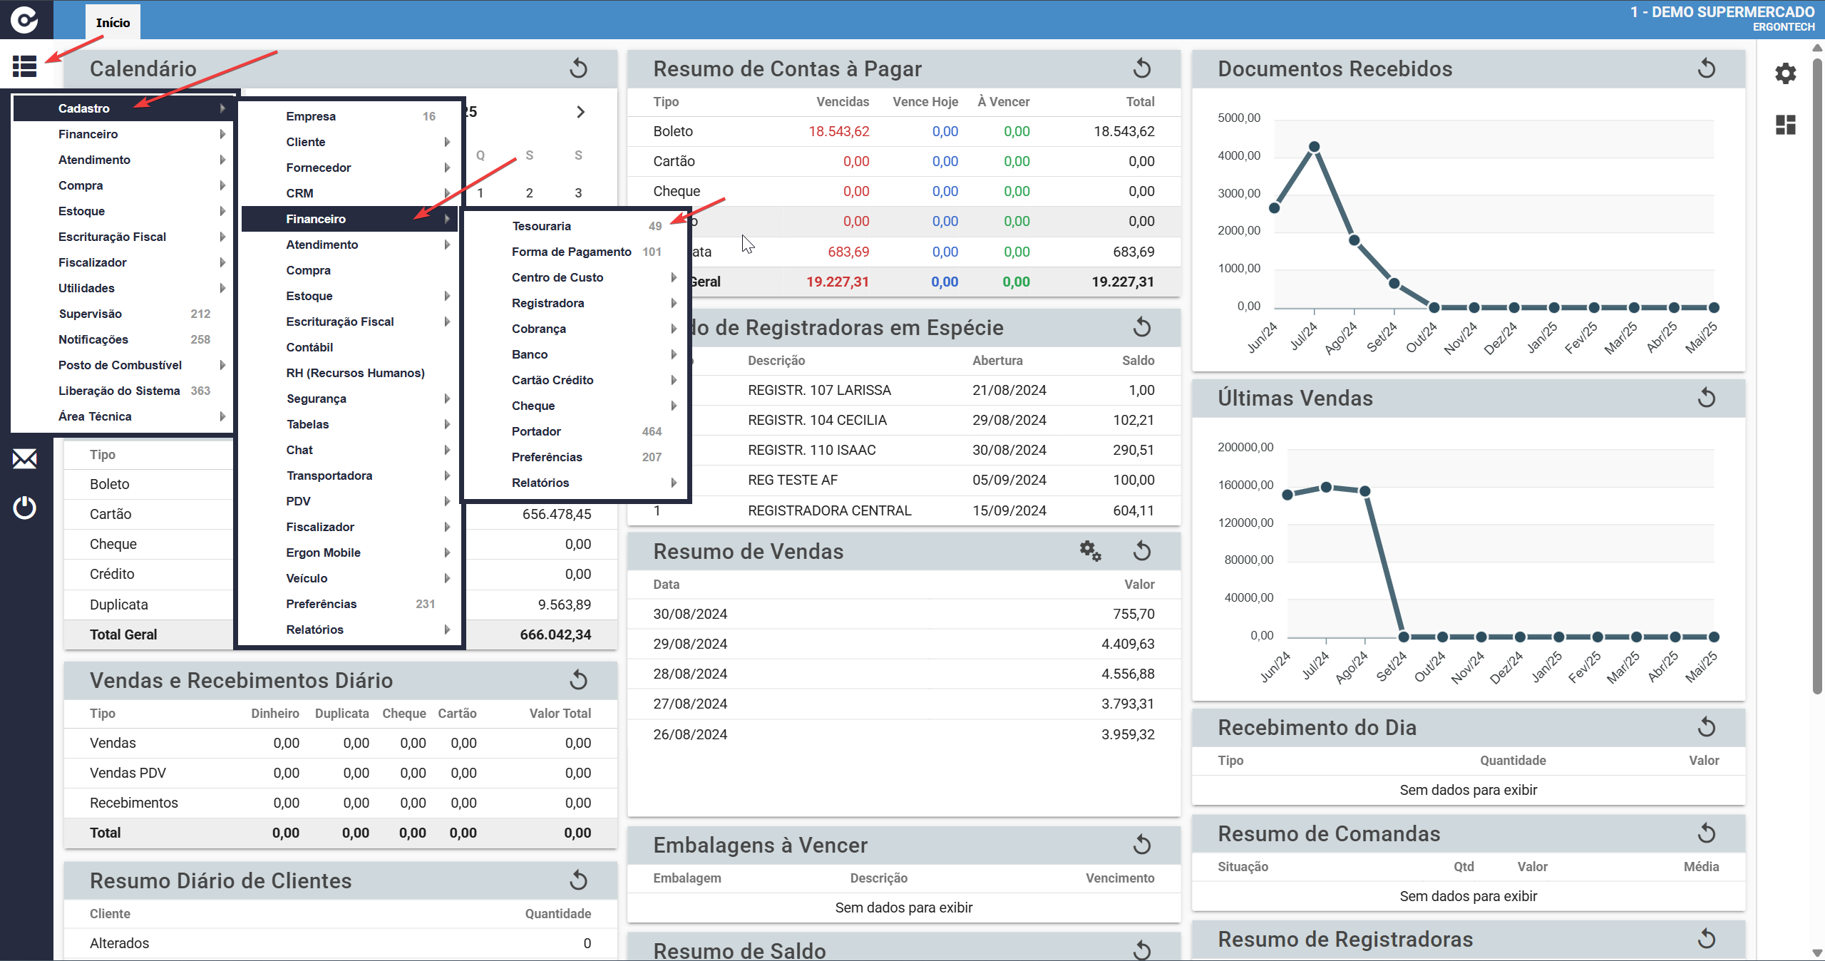This screenshot has width=1825, height=961.
Task: Refresh the Últimas Vendas chart
Action: pyautogui.click(x=1707, y=397)
